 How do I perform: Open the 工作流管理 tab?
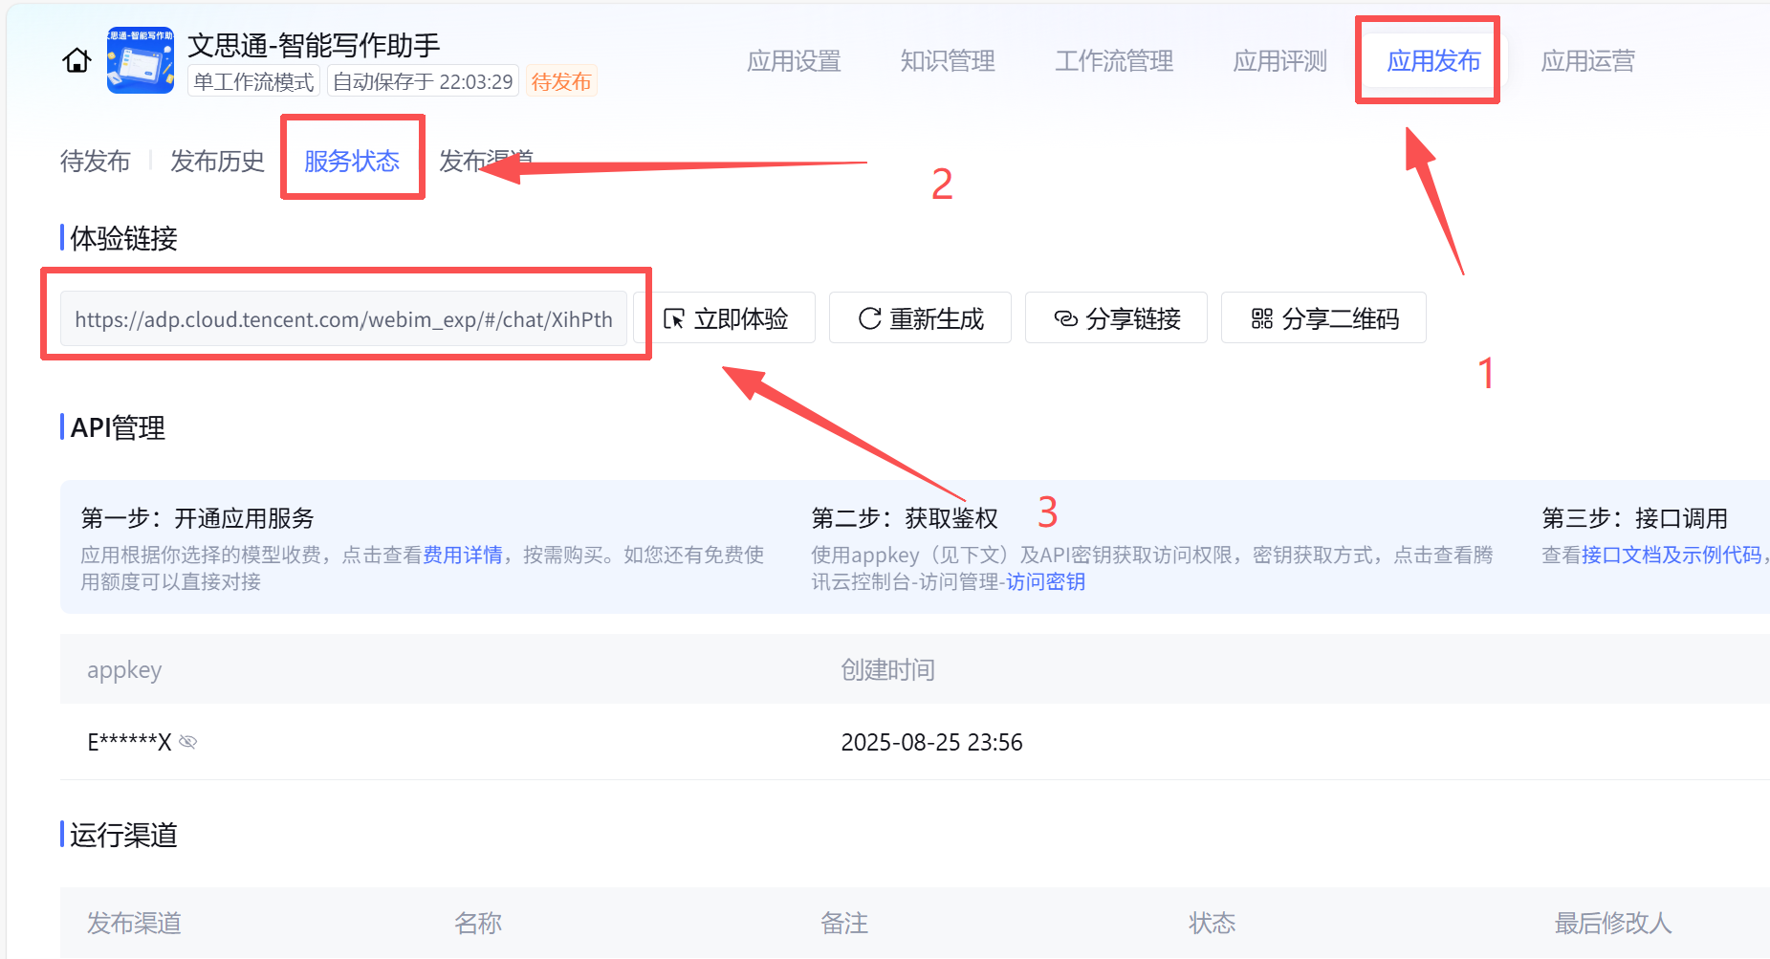pos(1114,61)
